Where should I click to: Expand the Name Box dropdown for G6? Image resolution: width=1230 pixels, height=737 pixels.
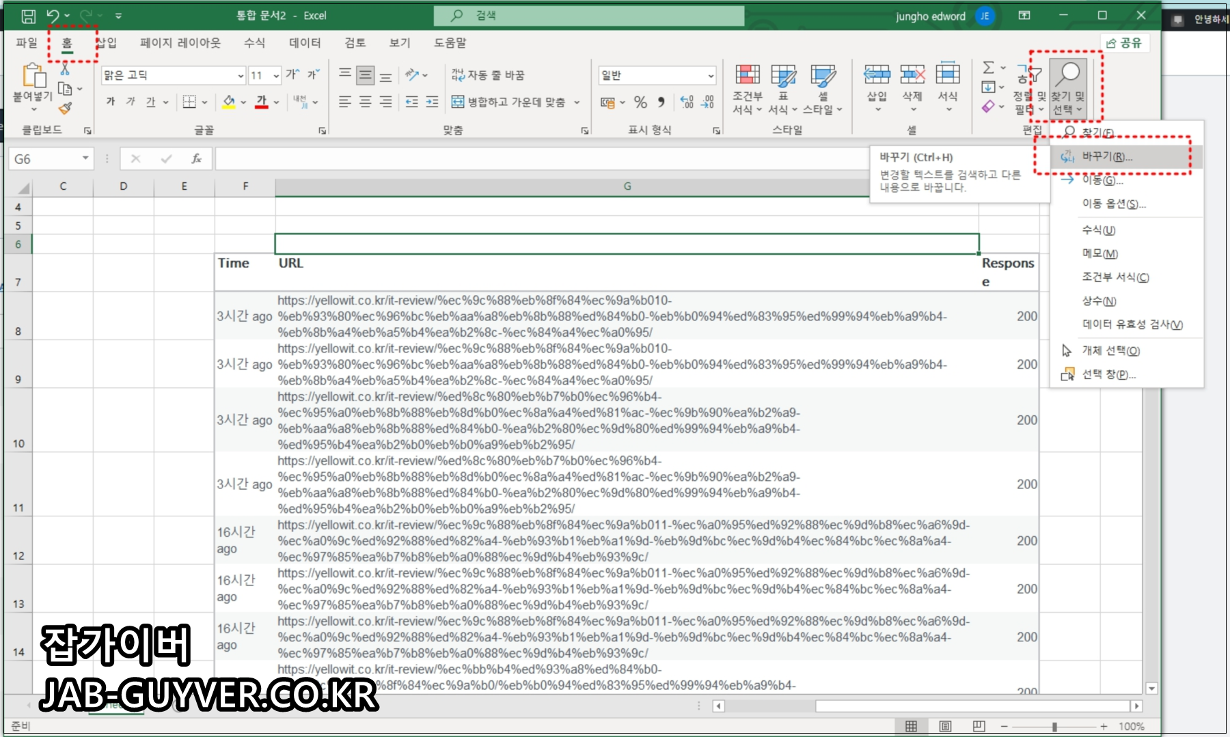click(85, 158)
